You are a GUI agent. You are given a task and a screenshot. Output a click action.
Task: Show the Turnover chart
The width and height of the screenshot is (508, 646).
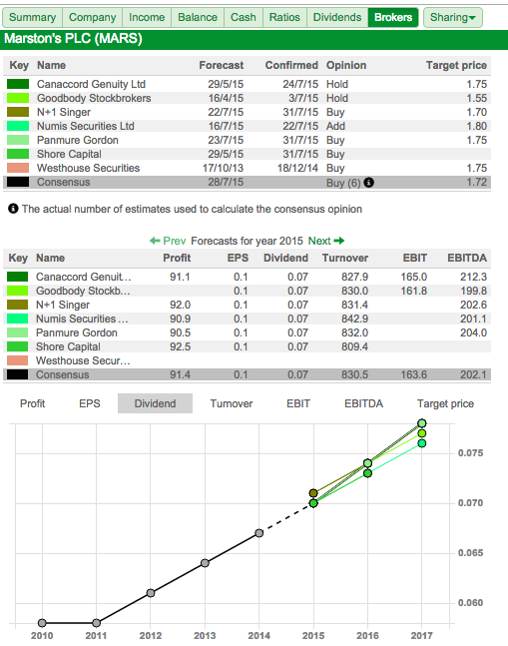[232, 403]
